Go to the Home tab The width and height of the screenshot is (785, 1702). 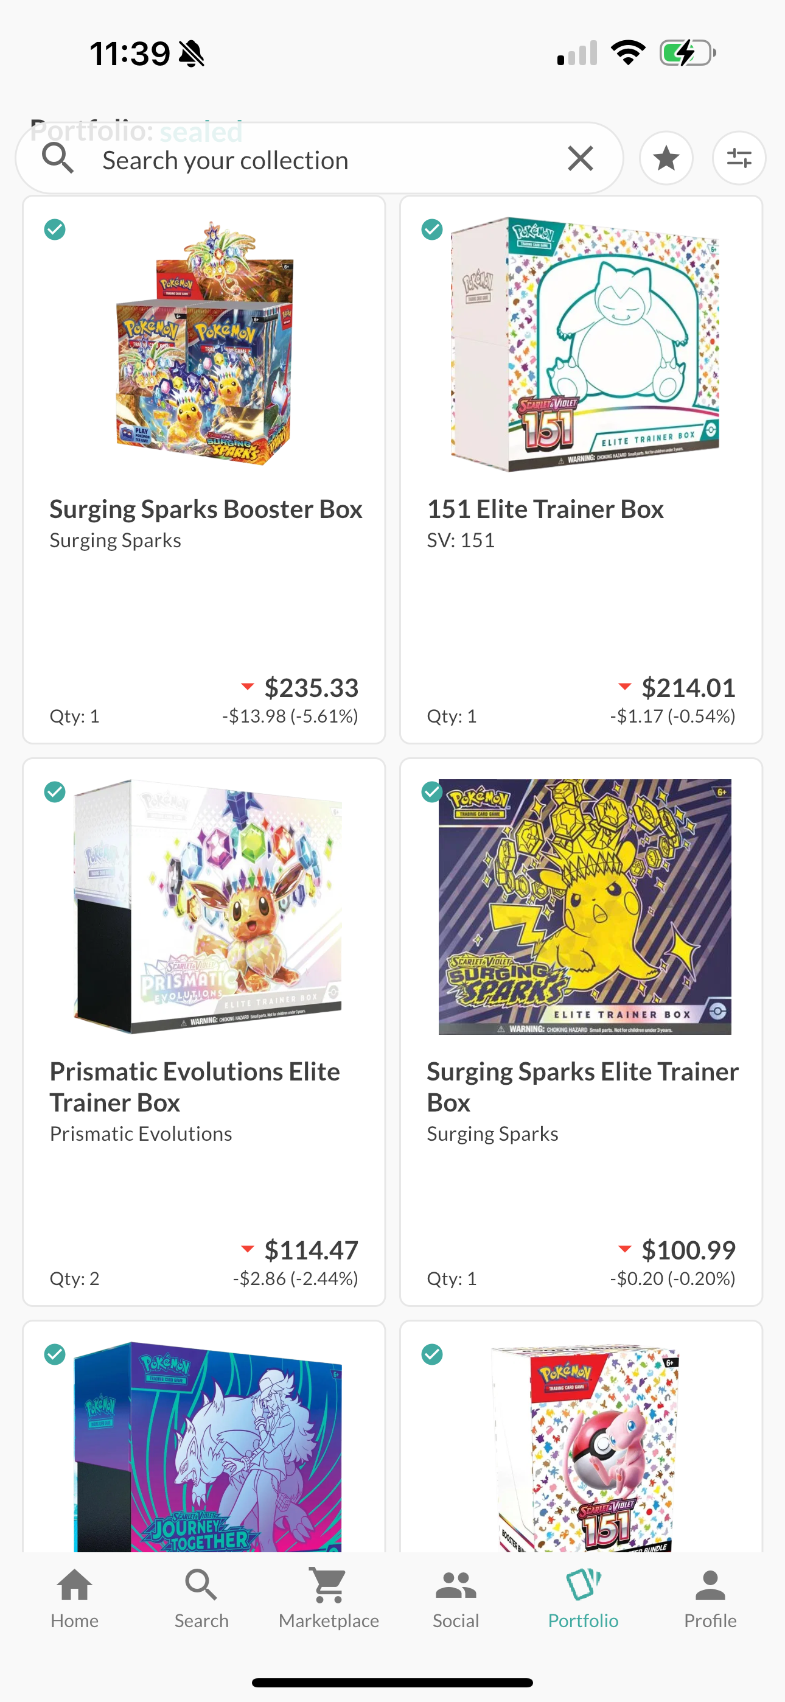point(75,1599)
